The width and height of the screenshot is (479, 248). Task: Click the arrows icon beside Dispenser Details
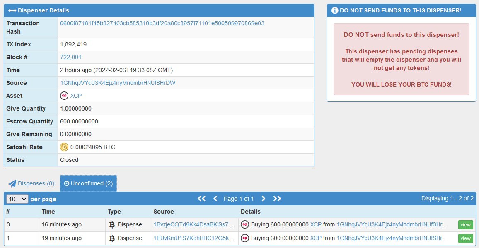tap(12, 10)
